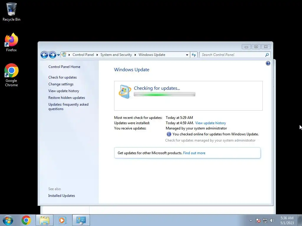Maximize the Windows Update window
The width and height of the screenshot is (302, 226).
(x=256, y=47)
